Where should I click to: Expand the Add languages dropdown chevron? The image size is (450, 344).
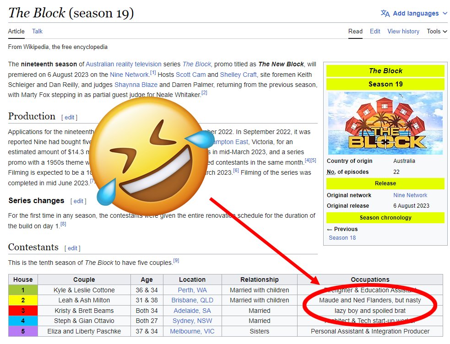[x=445, y=13]
